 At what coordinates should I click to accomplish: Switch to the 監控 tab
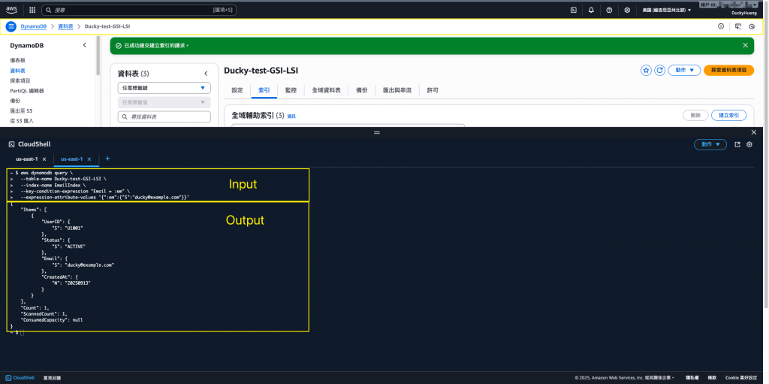click(291, 90)
